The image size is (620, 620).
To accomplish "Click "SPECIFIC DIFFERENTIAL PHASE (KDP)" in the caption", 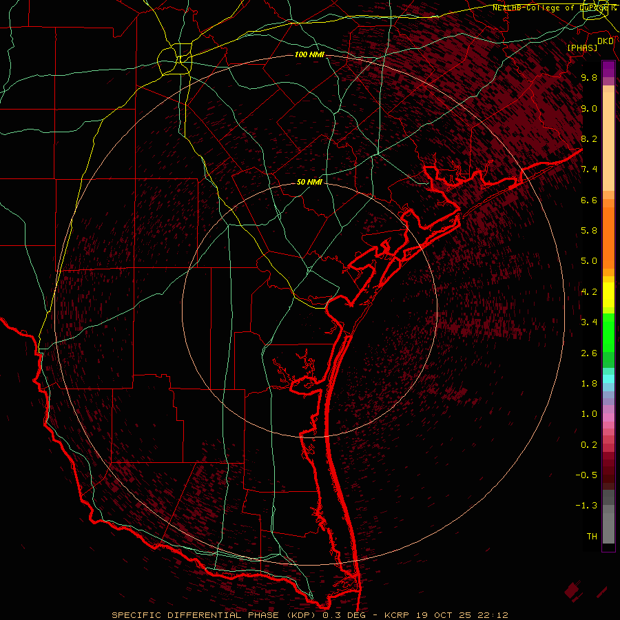I will pyautogui.click(x=215, y=615).
